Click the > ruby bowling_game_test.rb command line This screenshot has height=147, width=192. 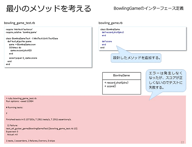pyautogui.click(x=21, y=98)
